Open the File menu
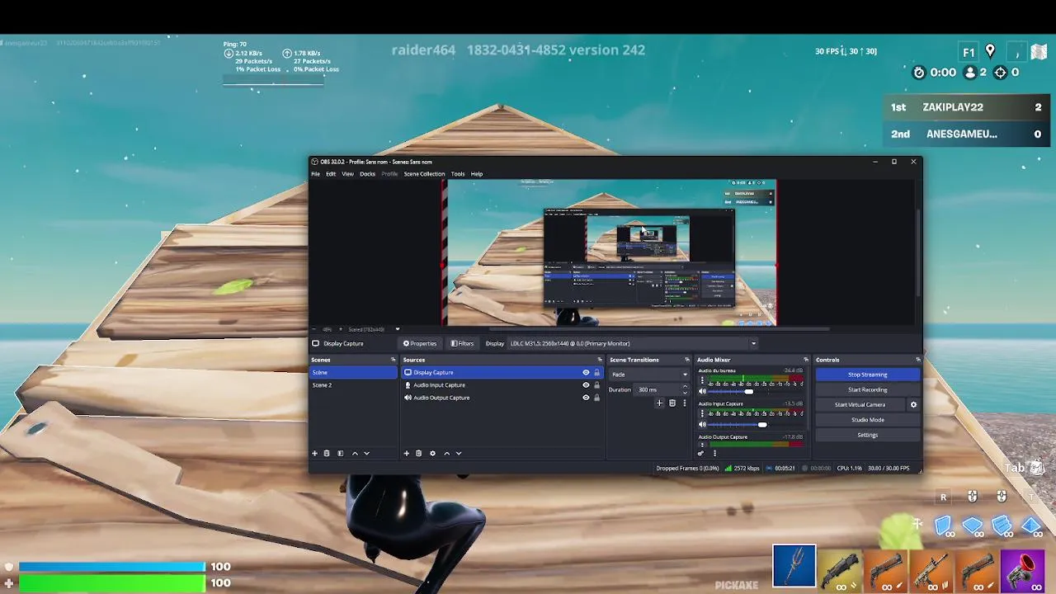The width and height of the screenshot is (1056, 594). click(315, 174)
